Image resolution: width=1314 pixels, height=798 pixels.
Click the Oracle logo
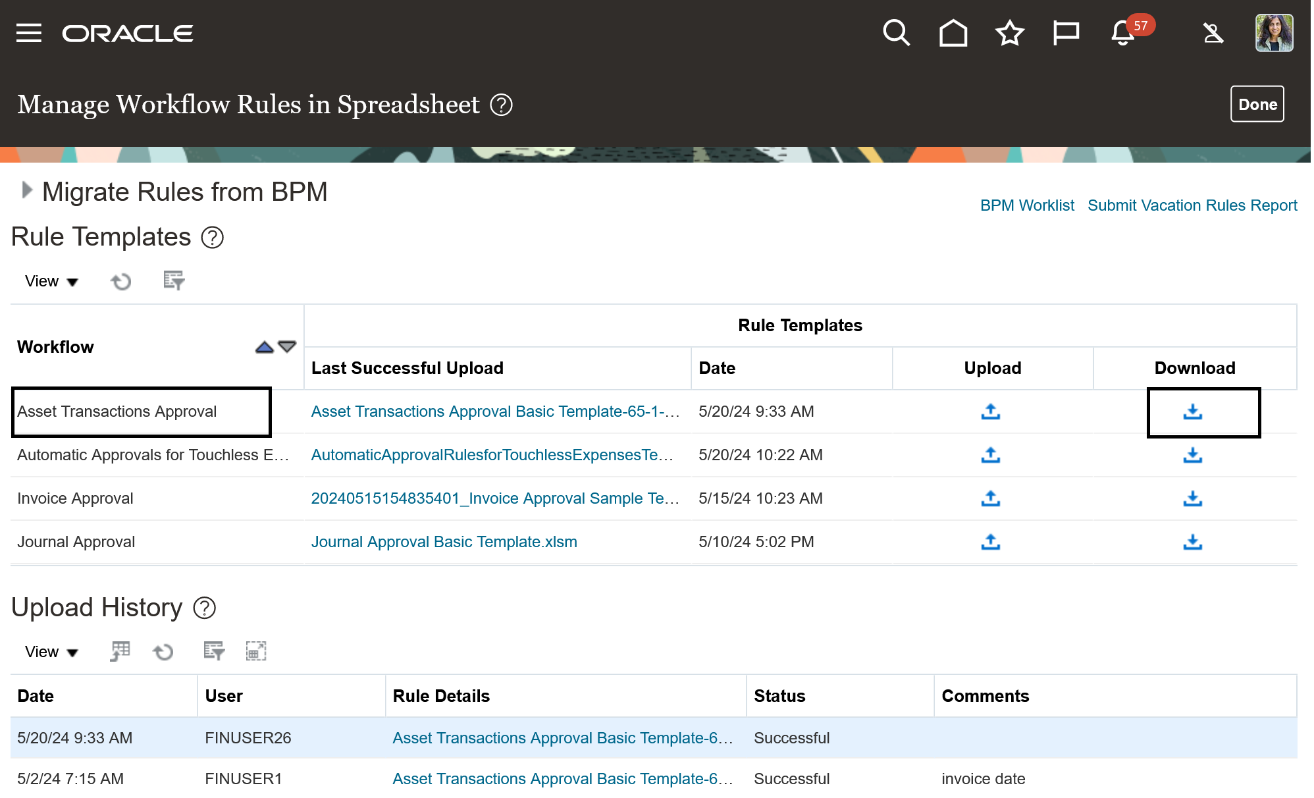(x=128, y=33)
